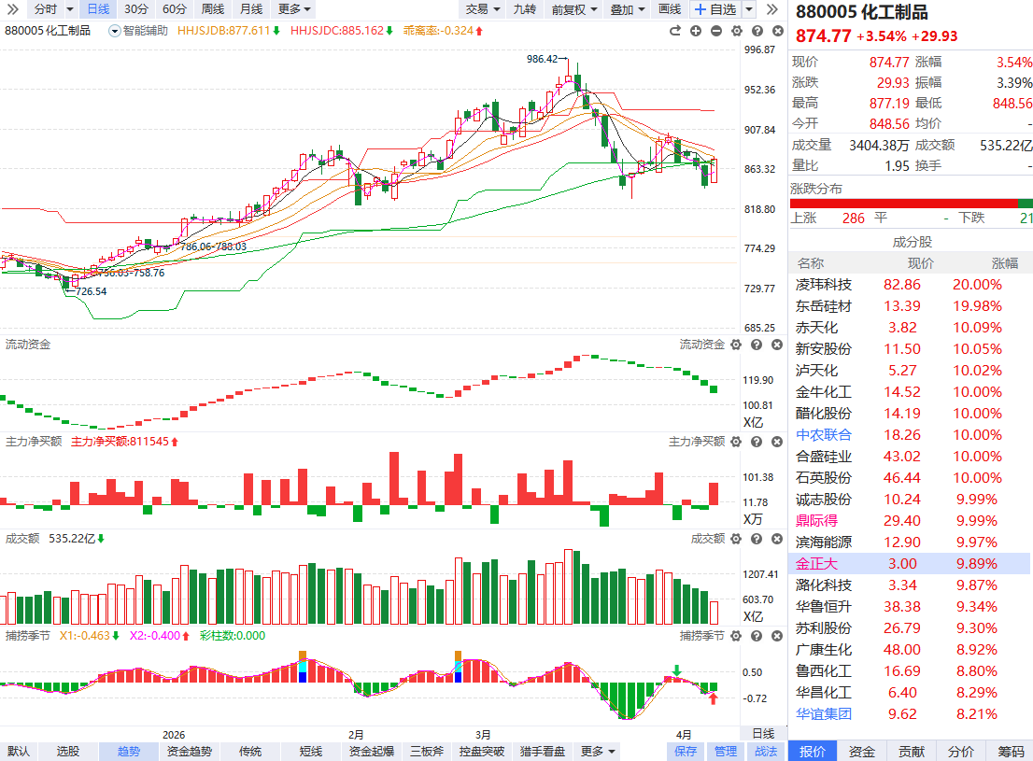
Task: Open 华谊集团 stock link
Action: [x=824, y=714]
